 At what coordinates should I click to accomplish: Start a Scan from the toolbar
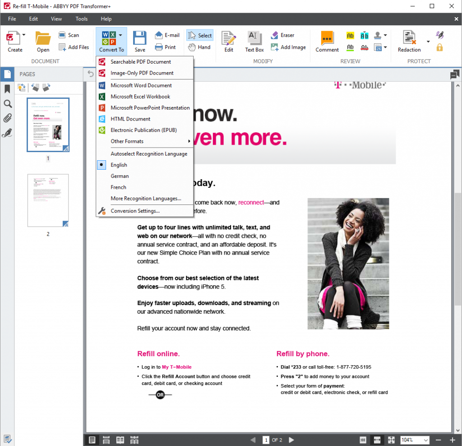tap(69, 35)
